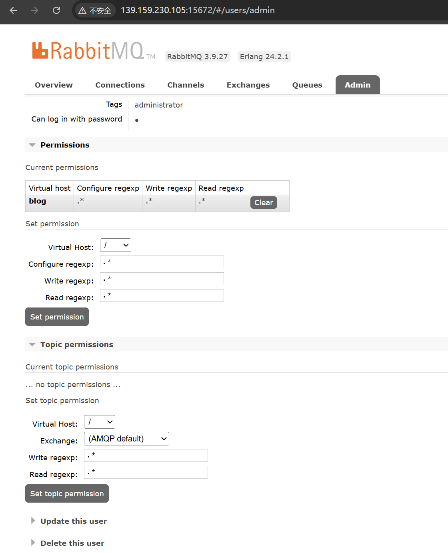448x555 pixels.
Task: Focus Read regexp field under Set permission
Action: [162, 295]
